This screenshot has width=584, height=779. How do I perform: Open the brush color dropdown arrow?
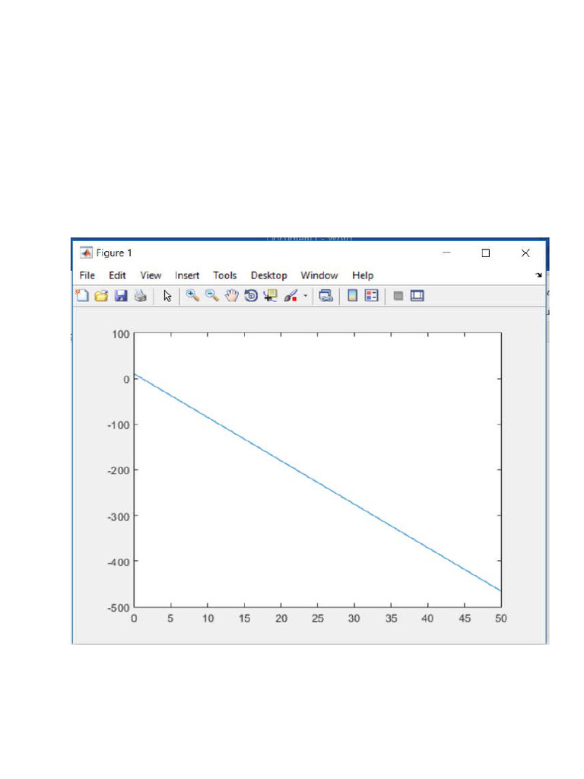[x=306, y=296]
